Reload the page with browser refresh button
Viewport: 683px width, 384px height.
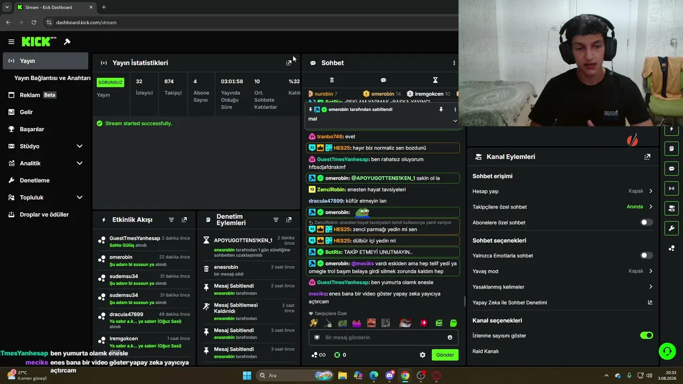[x=34, y=22]
